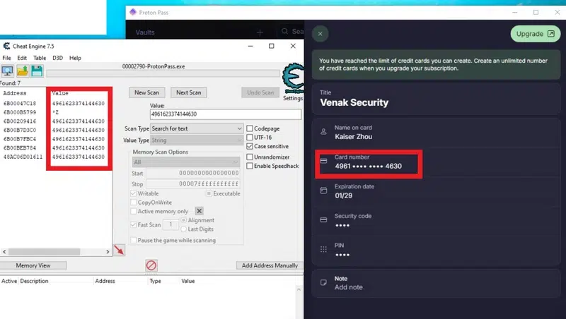Click the save floppy disk icon

(x=37, y=71)
